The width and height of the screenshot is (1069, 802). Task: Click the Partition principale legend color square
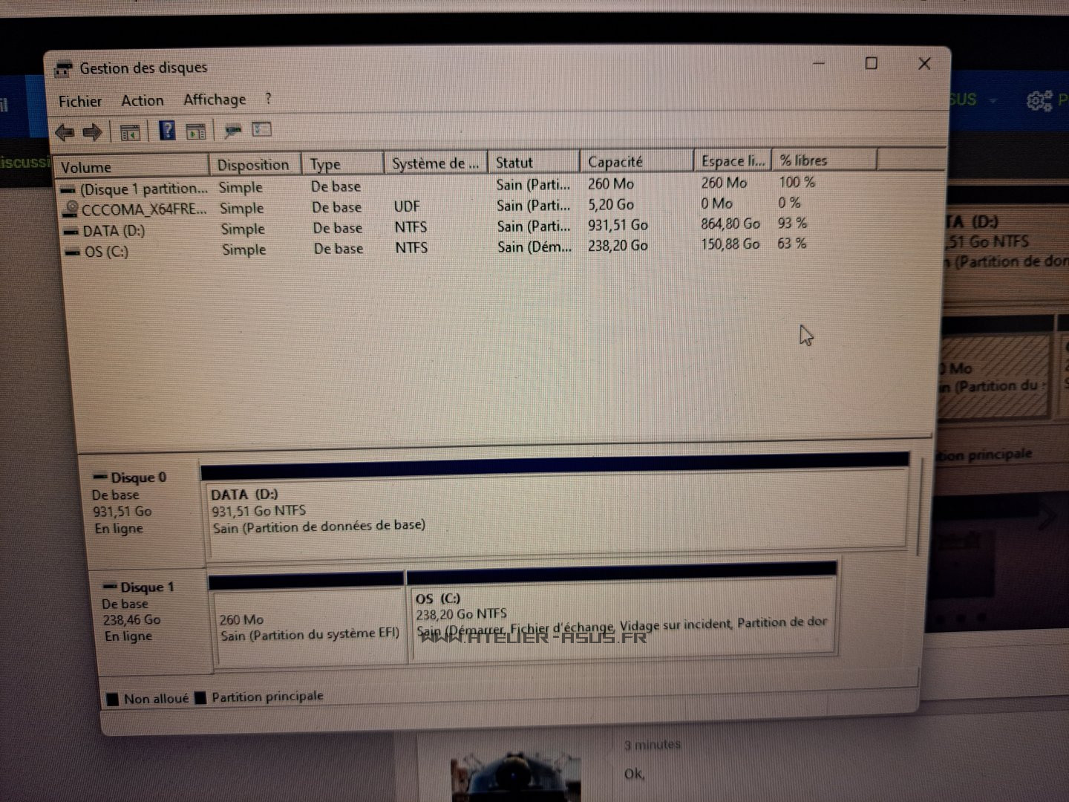200,698
